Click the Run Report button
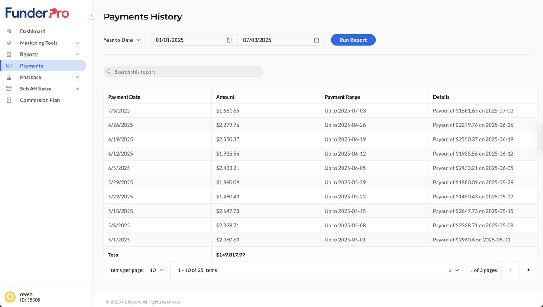543x307 pixels. click(353, 40)
